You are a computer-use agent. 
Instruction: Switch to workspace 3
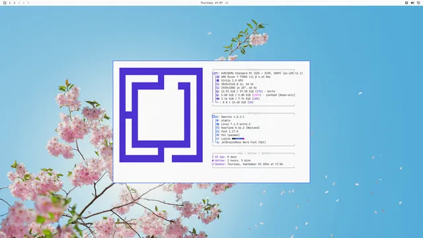(x=19, y=3)
